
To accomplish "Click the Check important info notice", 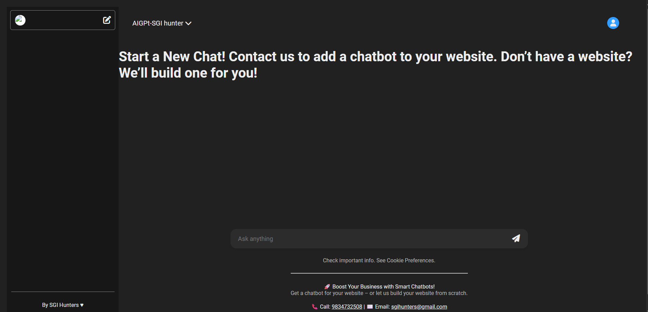I will tap(348, 261).
